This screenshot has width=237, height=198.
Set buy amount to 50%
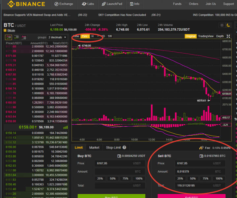pyautogui.click(x=113, y=179)
